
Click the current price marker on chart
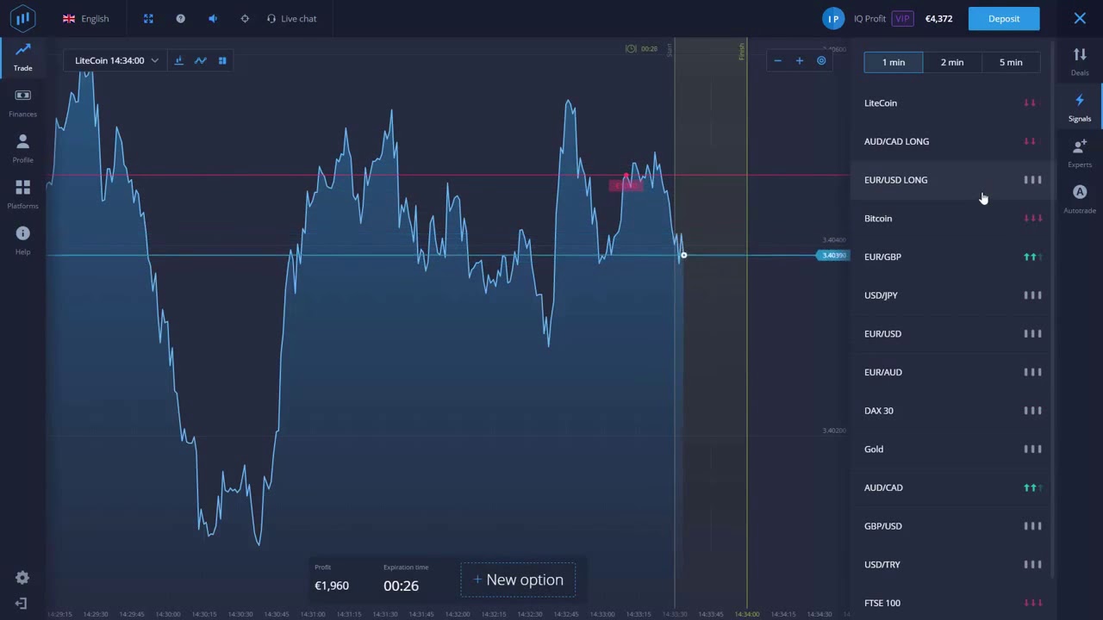(683, 255)
